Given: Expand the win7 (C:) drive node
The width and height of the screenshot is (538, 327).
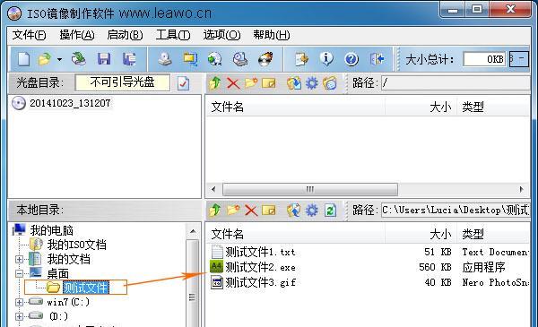Looking at the screenshot, I should [19, 302].
